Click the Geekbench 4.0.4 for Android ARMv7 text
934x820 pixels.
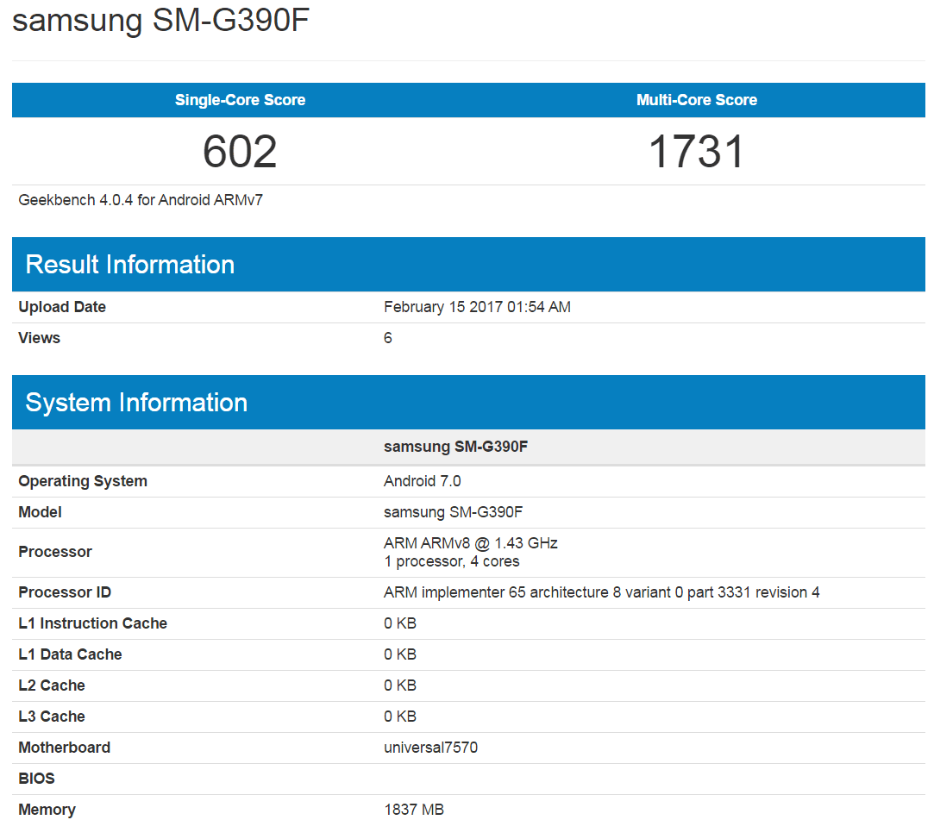tap(141, 200)
